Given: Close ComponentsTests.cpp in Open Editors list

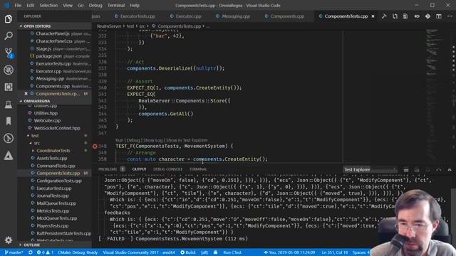Looking at the screenshot, I should pyautogui.click(x=26, y=93).
